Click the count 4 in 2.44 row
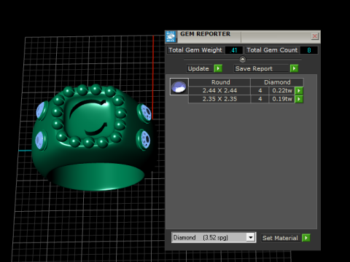 click(260, 91)
